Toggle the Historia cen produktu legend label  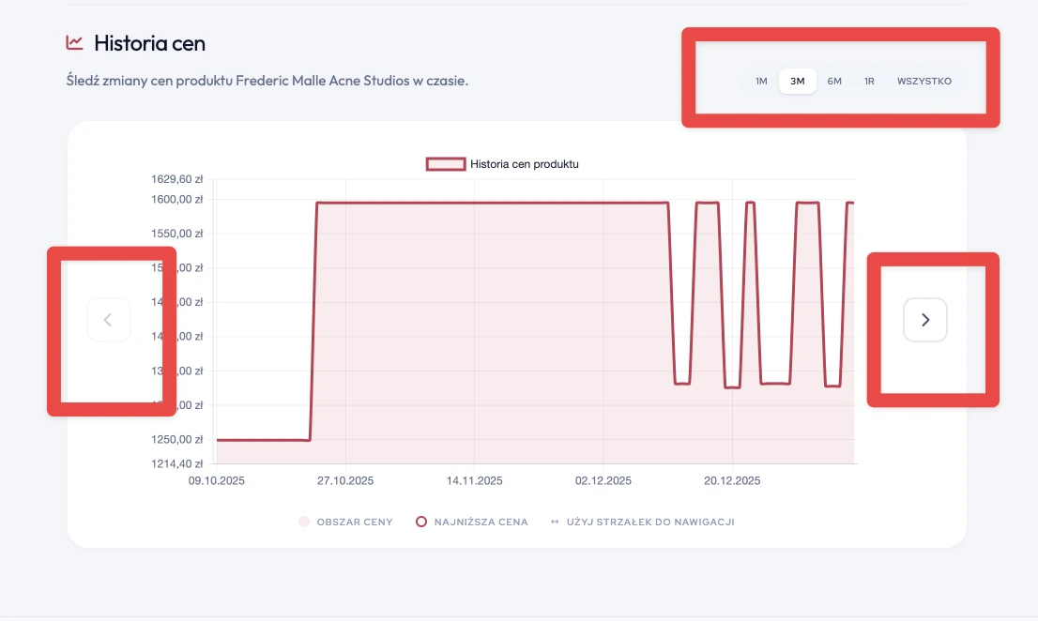click(x=525, y=163)
